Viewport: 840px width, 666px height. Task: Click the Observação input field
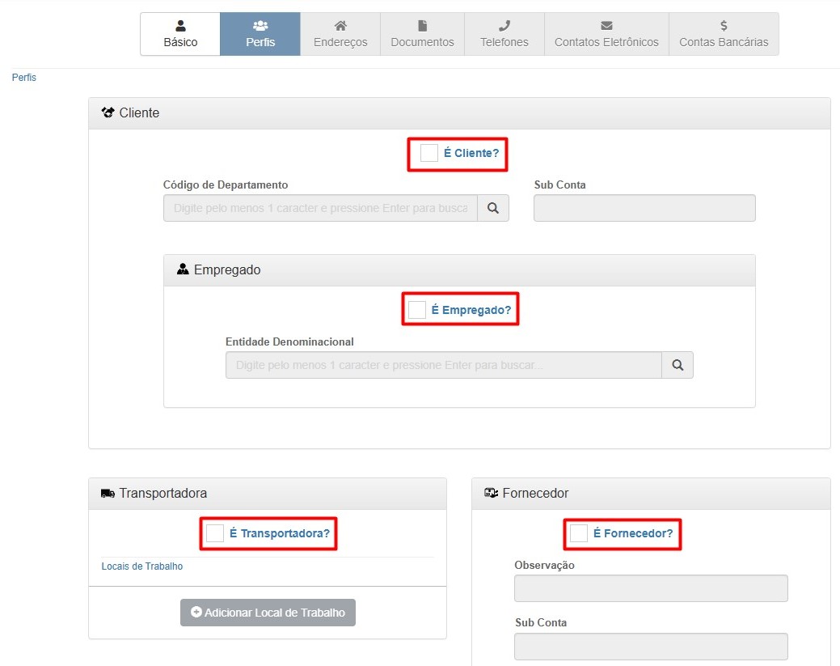pos(651,588)
